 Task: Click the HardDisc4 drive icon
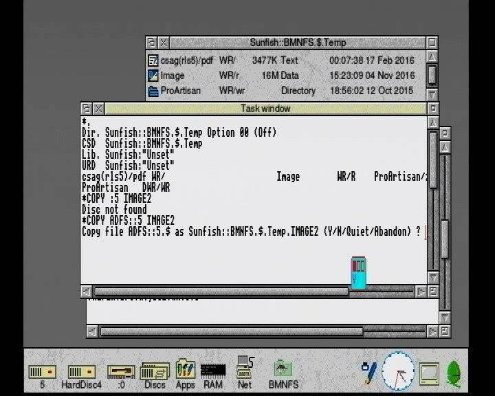coord(80,371)
